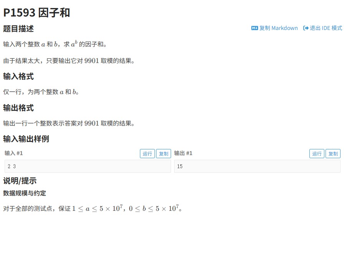Click the 输入 #1 label
The width and height of the screenshot is (344, 273).
pyautogui.click(x=13, y=153)
